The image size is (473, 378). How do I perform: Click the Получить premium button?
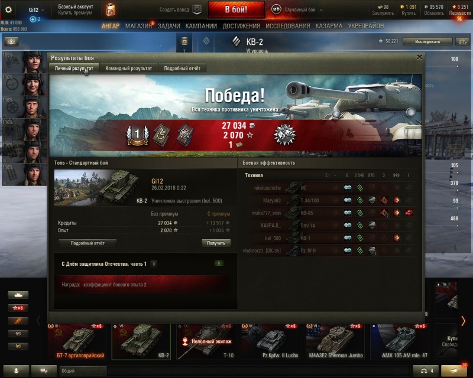(216, 243)
